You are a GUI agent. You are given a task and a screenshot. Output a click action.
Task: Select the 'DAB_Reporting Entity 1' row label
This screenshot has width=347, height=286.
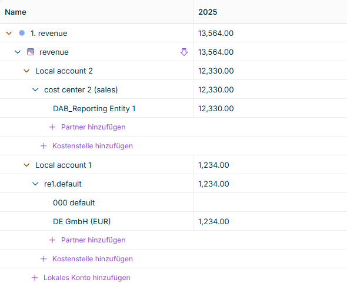tap(94, 108)
